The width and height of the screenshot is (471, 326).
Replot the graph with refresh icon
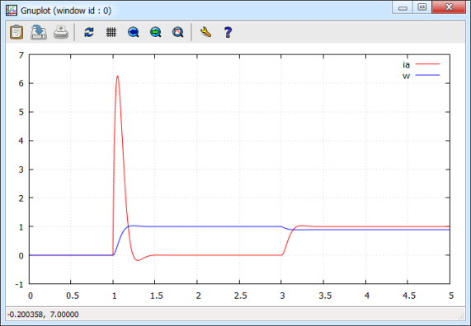(x=89, y=32)
